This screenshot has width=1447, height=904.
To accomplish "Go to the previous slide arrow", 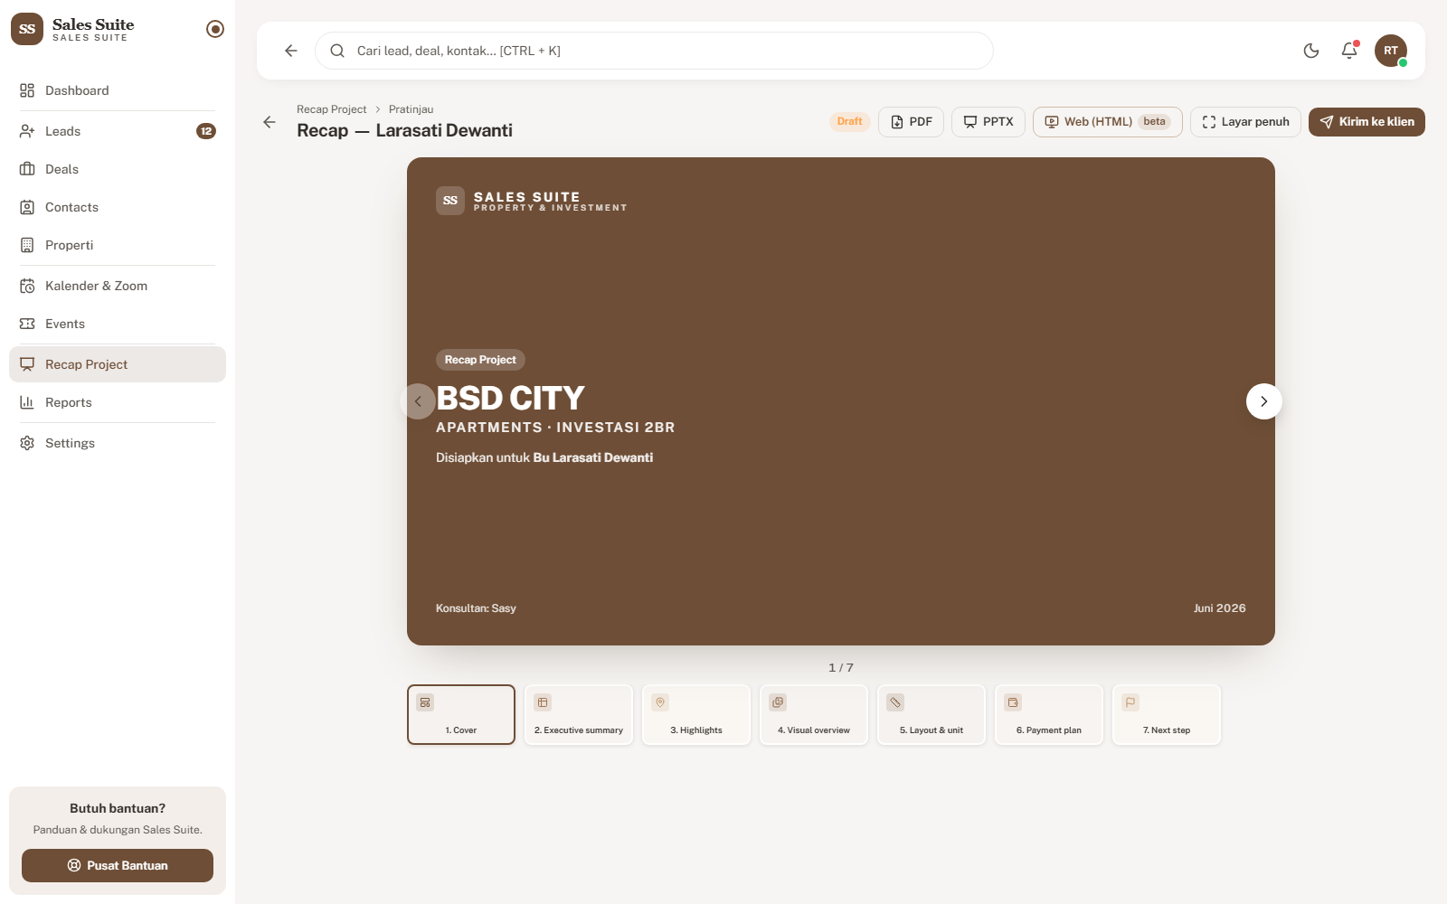I will [418, 401].
